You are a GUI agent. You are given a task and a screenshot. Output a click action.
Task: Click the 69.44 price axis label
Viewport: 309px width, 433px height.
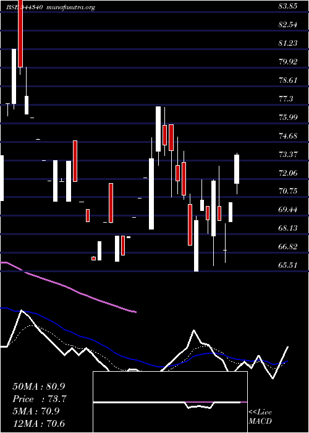tap(288, 210)
